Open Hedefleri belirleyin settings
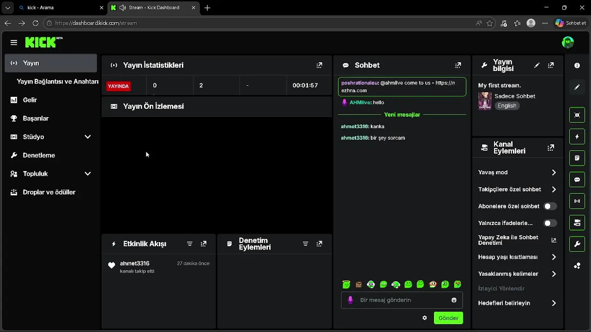The height and width of the screenshot is (332, 591). [518, 303]
